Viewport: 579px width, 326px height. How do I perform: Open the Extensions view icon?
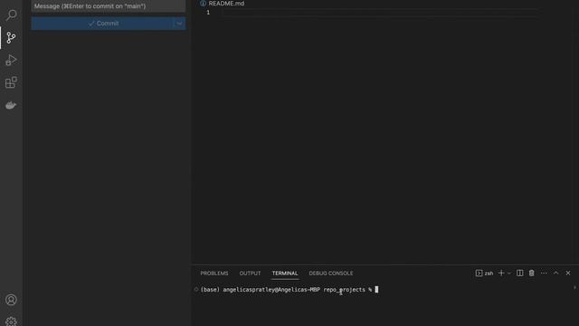coord(11,82)
